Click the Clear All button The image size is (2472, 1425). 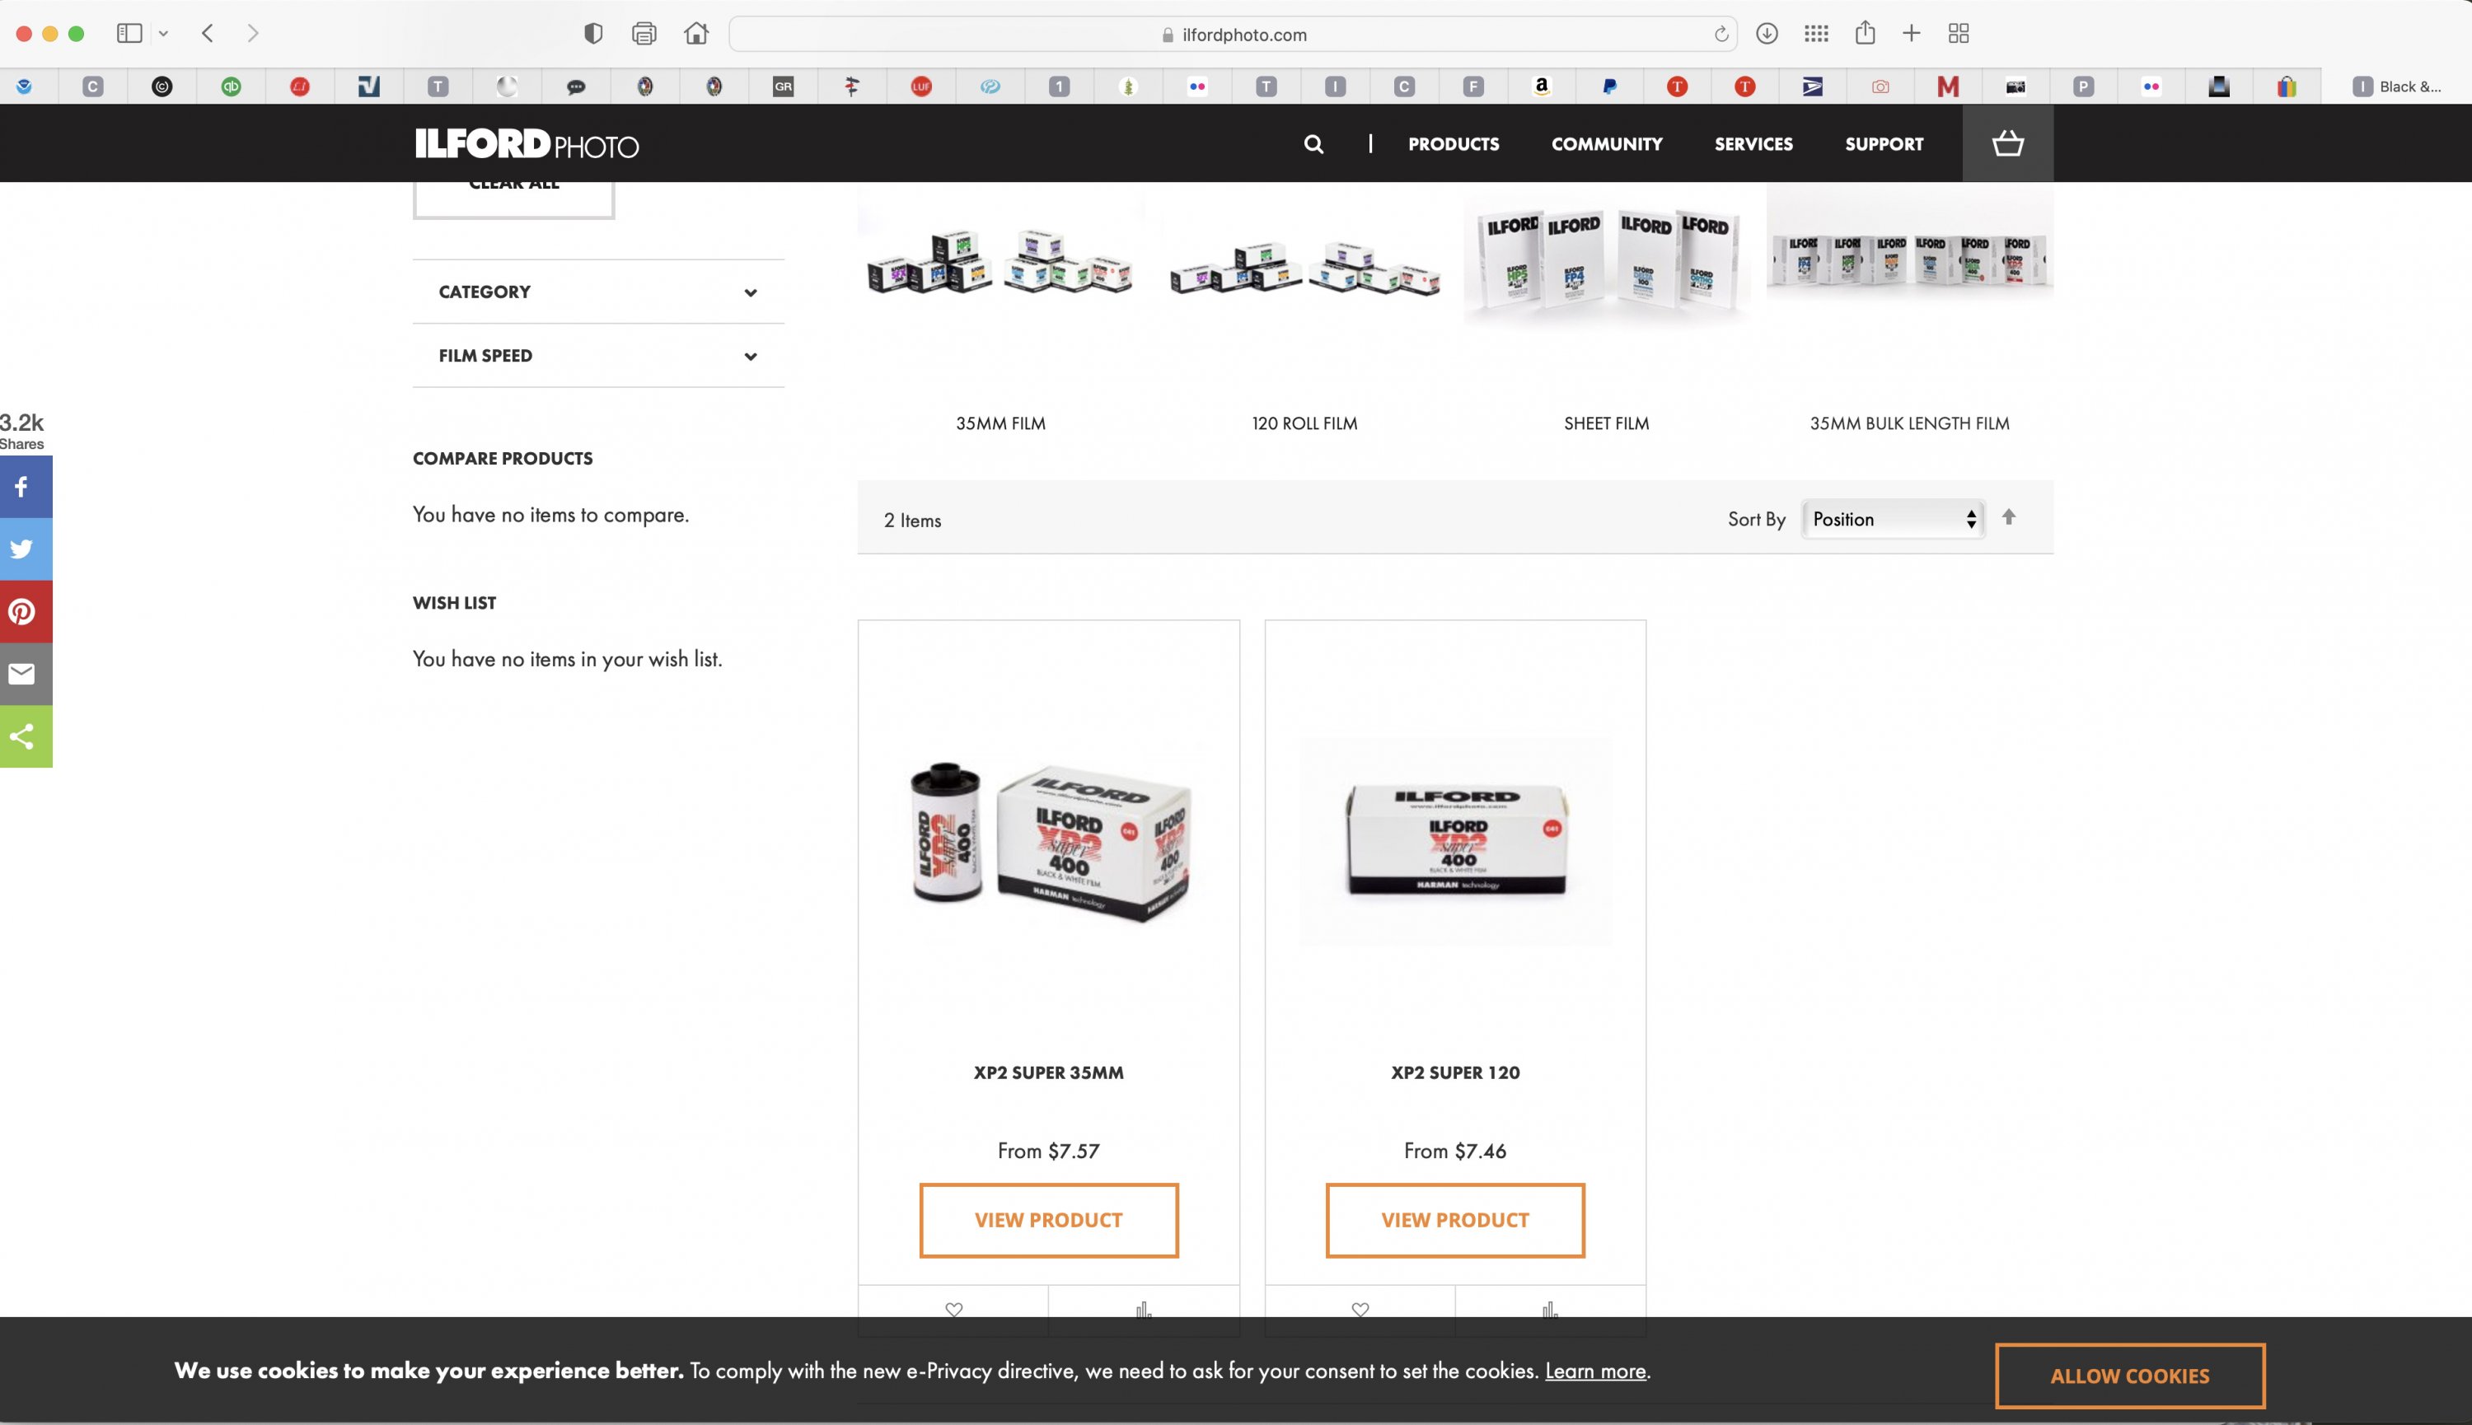click(514, 199)
